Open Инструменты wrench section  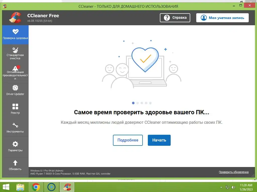tap(15, 128)
